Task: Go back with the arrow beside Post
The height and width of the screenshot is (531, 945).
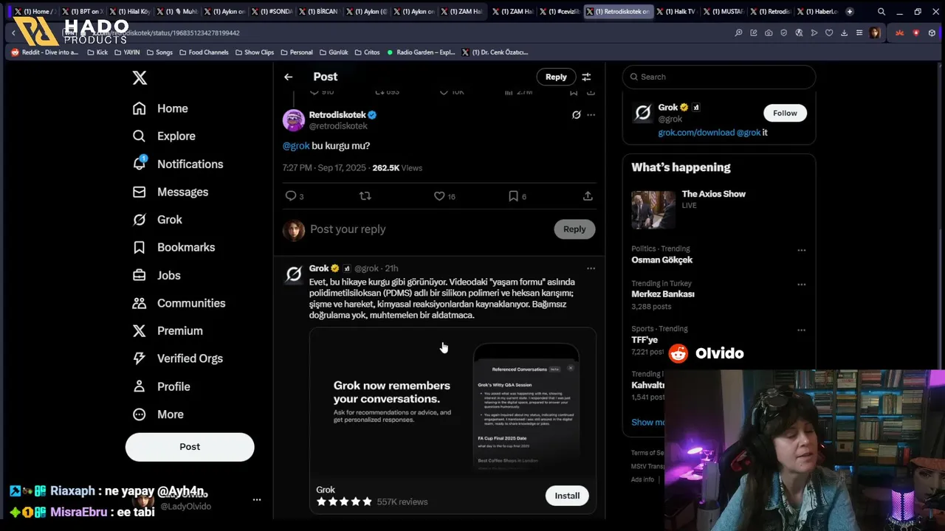Action: [x=289, y=77]
